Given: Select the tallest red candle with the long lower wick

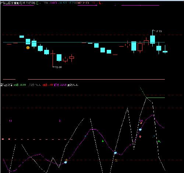Looking at the screenshot, I should pos(53,59).
